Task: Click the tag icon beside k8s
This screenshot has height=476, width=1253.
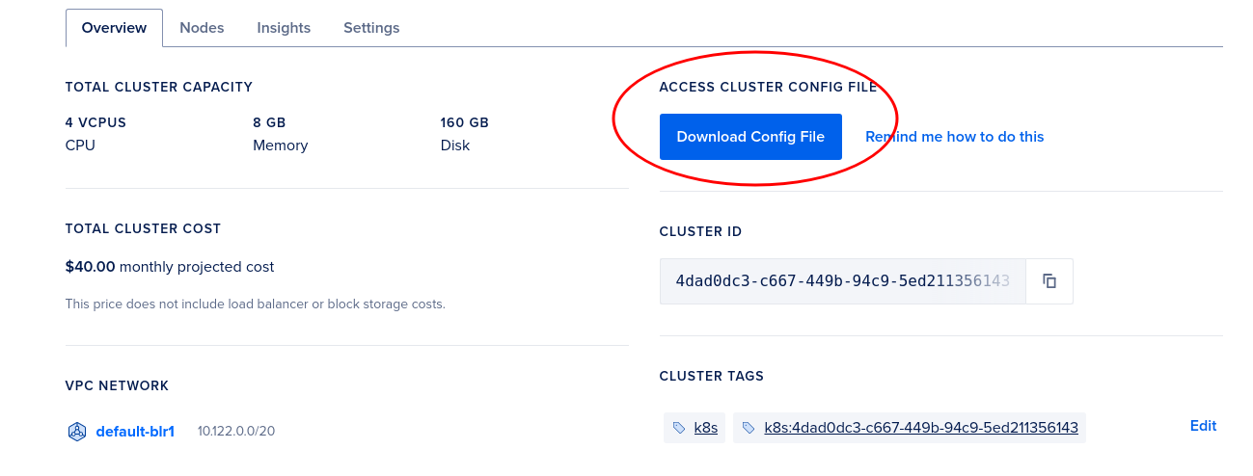Action: point(679,428)
